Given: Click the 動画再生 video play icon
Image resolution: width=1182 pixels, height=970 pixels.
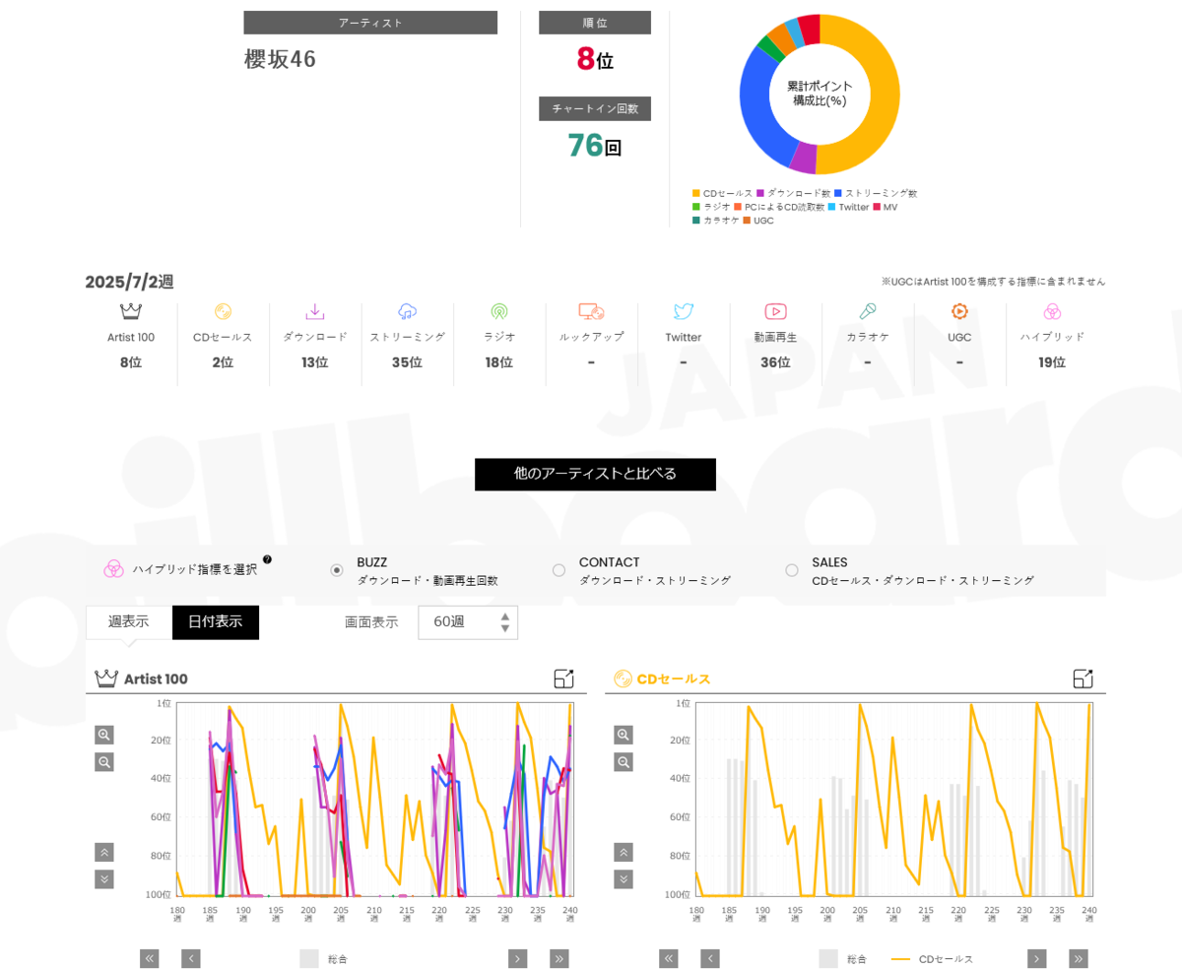Looking at the screenshot, I should tap(775, 311).
